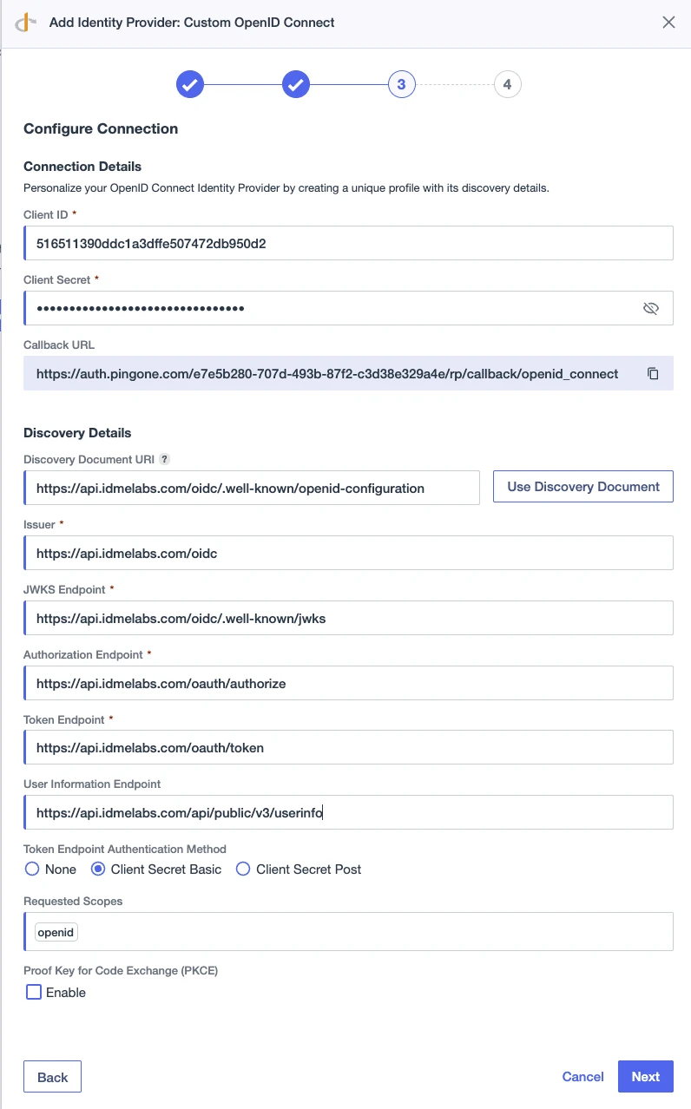Click into the Client ID field
This screenshot has width=691, height=1109.
click(347, 242)
